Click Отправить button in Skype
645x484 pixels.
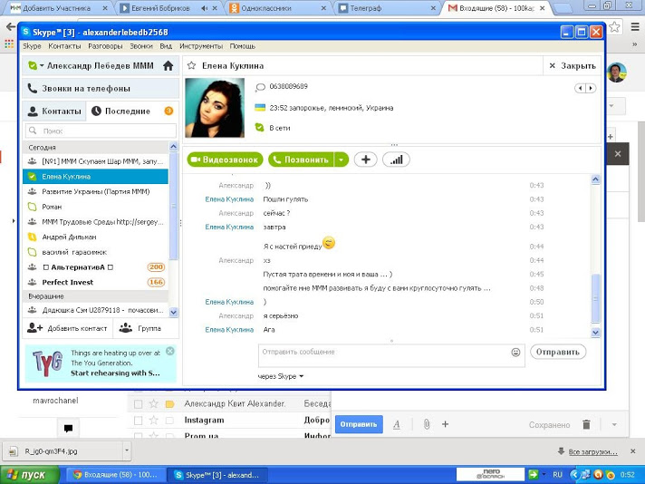[558, 352]
